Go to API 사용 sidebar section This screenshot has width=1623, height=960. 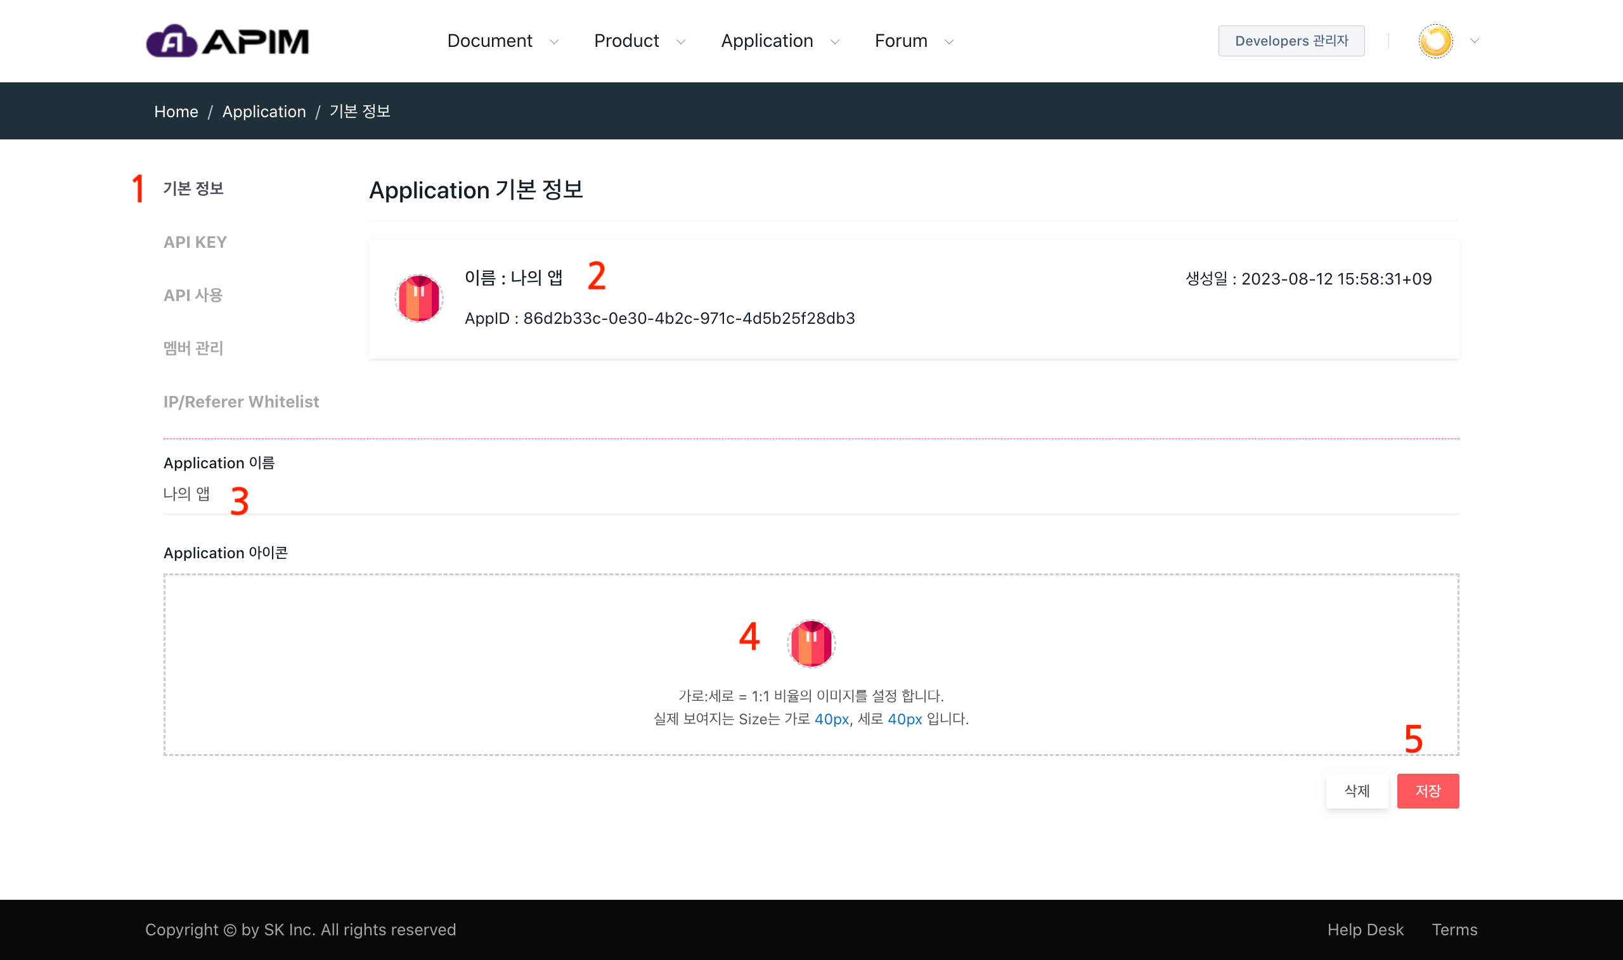click(193, 295)
